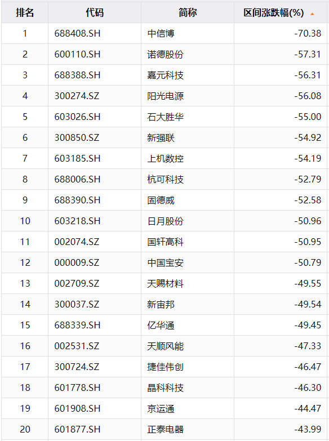Select stock code 300724.SZ

[77, 367]
